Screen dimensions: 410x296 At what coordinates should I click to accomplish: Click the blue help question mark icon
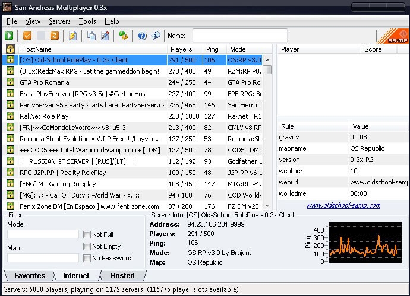[142, 36]
